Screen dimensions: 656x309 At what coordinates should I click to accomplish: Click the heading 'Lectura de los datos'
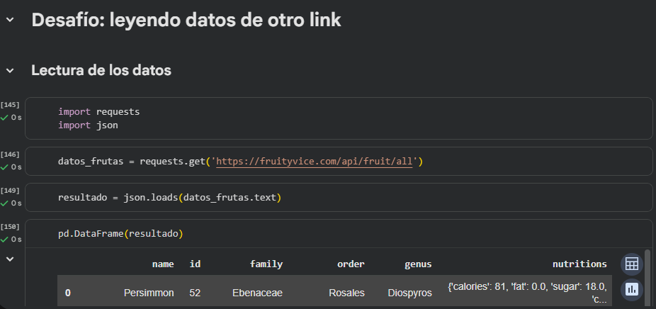pyautogui.click(x=101, y=70)
